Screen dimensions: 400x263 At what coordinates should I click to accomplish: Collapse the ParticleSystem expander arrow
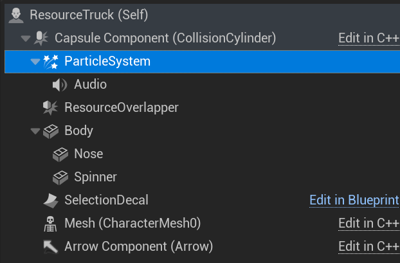pos(35,62)
